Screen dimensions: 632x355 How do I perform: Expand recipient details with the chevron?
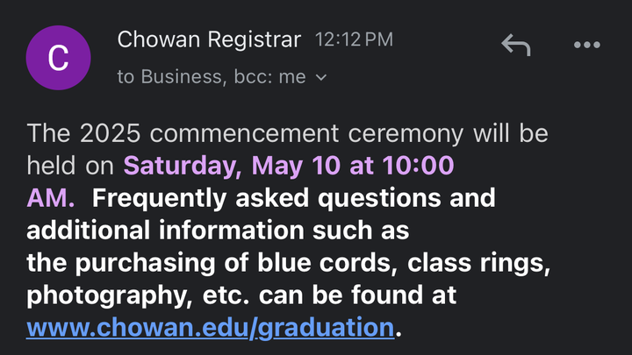pos(321,77)
